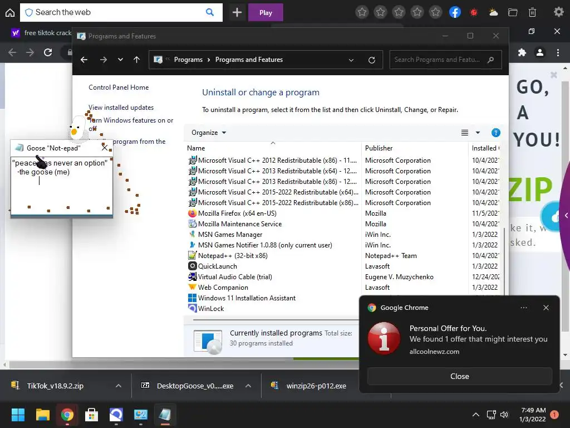Show hidden system tray icons

[475, 415]
